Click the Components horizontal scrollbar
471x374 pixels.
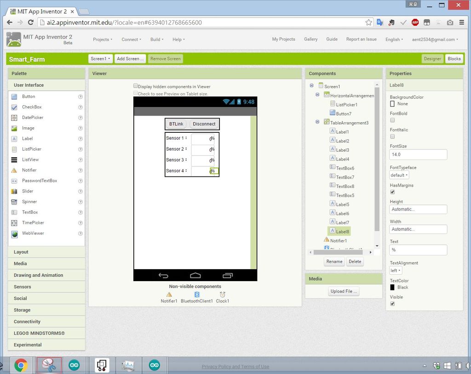coord(338,252)
